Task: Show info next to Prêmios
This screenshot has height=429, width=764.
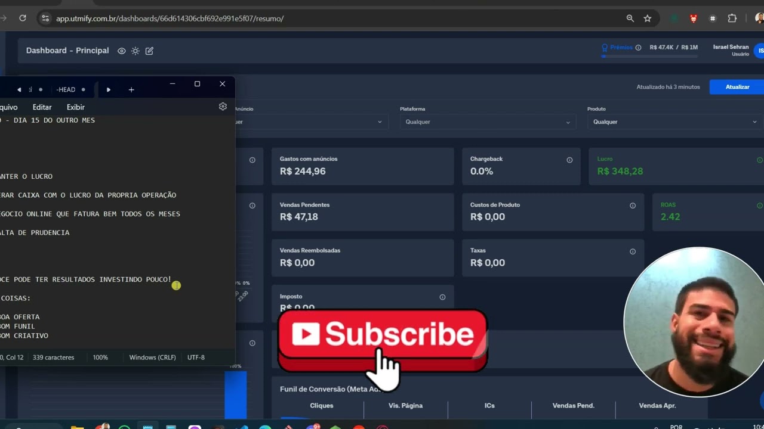Action: (x=638, y=48)
